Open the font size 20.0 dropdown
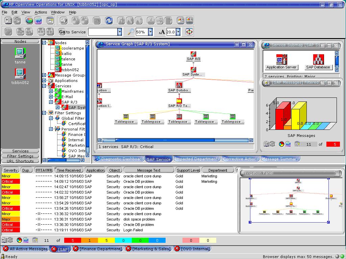This screenshot has height=259, width=346. (x=178, y=32)
